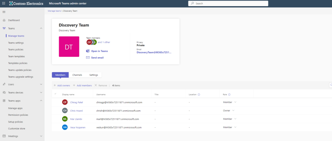The image size is (332, 141).
Task: Click the Location column info icon
Action: tap(198, 95)
